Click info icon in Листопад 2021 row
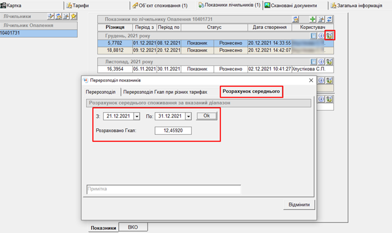This screenshot has height=233, width=392. (x=321, y=62)
